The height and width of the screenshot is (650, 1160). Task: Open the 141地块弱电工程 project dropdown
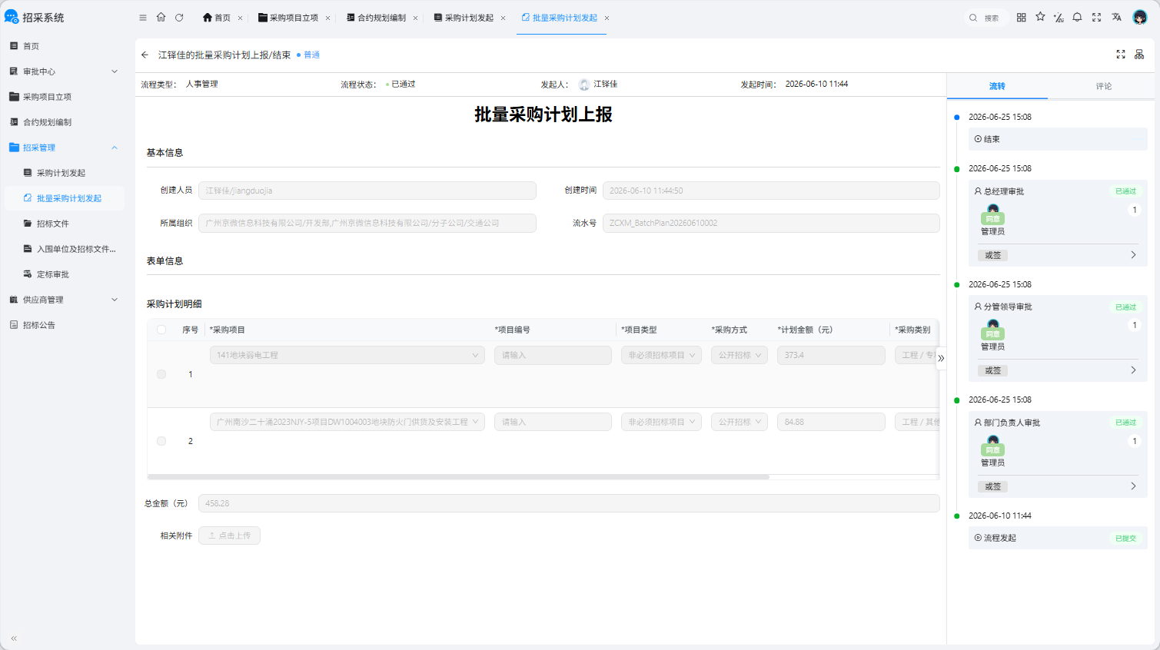pyautogui.click(x=347, y=355)
